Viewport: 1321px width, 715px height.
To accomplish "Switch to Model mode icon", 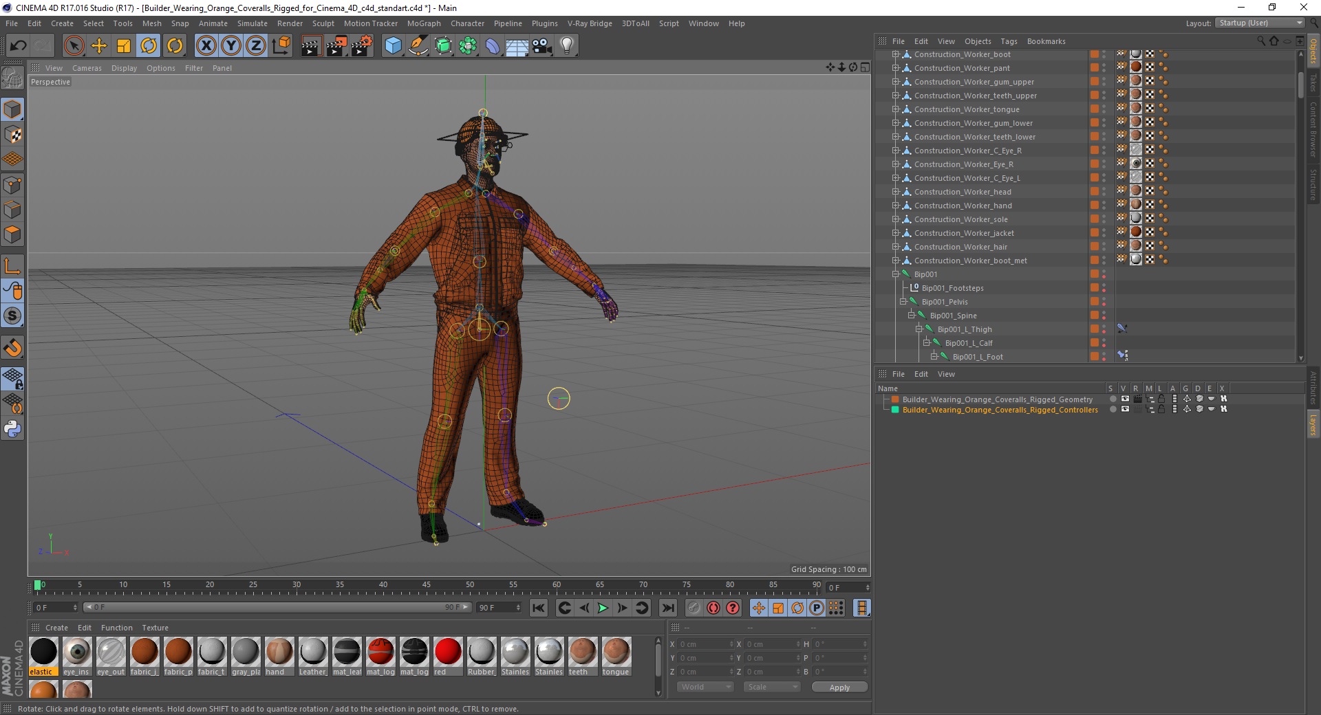I will [12, 110].
